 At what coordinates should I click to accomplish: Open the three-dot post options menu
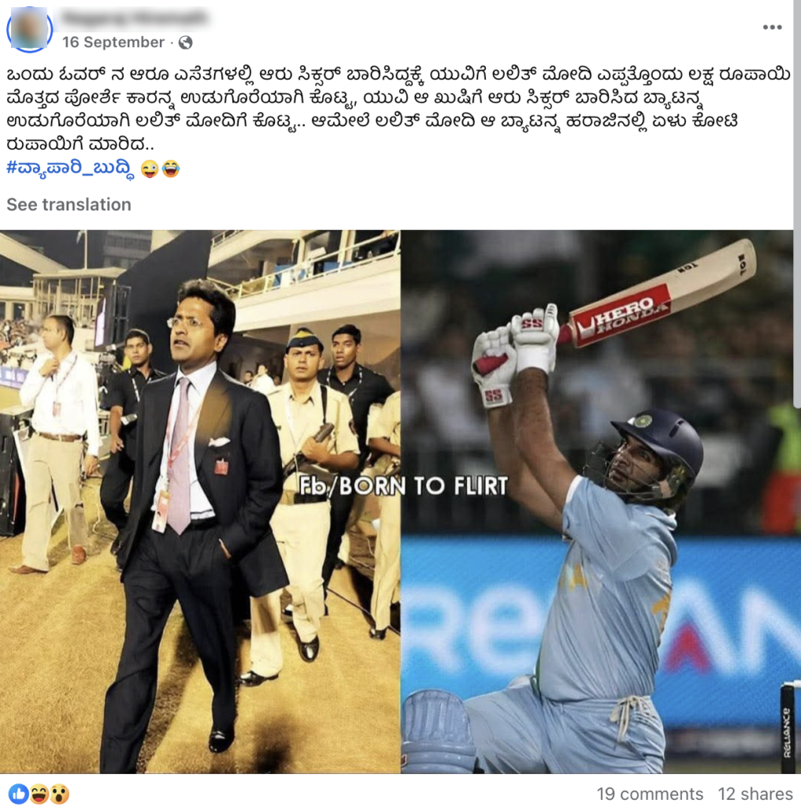click(772, 28)
